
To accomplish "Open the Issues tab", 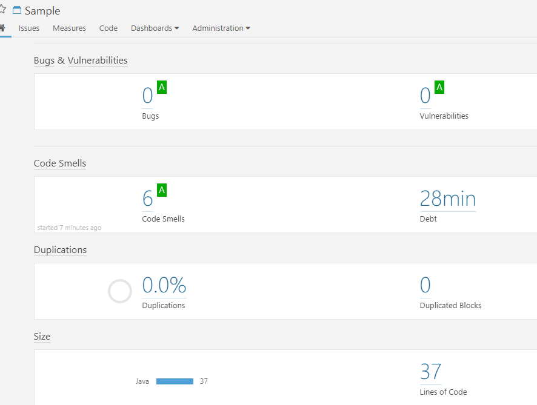I will (x=29, y=28).
